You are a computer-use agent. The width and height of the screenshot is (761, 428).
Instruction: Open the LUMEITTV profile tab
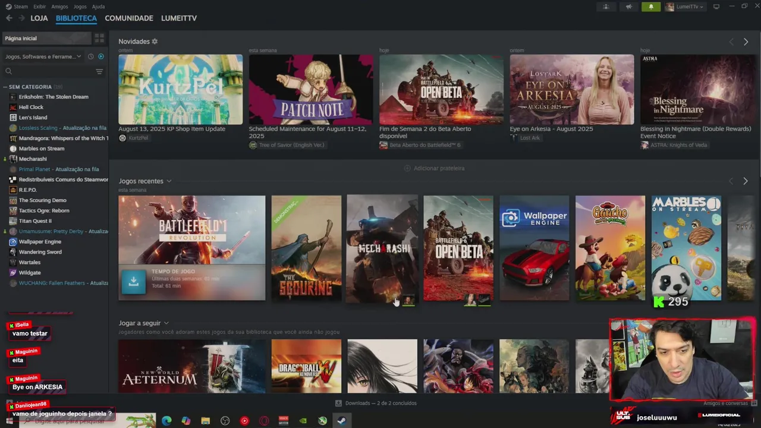[x=179, y=18]
